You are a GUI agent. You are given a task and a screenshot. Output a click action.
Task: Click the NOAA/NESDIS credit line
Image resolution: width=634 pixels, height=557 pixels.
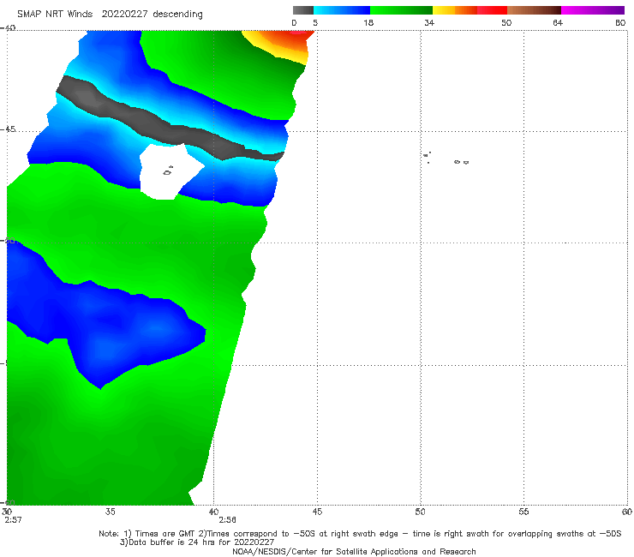(354, 552)
